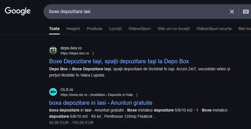
Task: Click the depo-box.ro favicon
Action: [53, 51]
